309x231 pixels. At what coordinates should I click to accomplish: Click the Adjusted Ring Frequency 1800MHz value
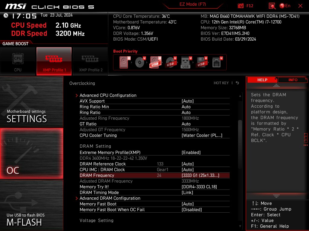(x=190, y=118)
